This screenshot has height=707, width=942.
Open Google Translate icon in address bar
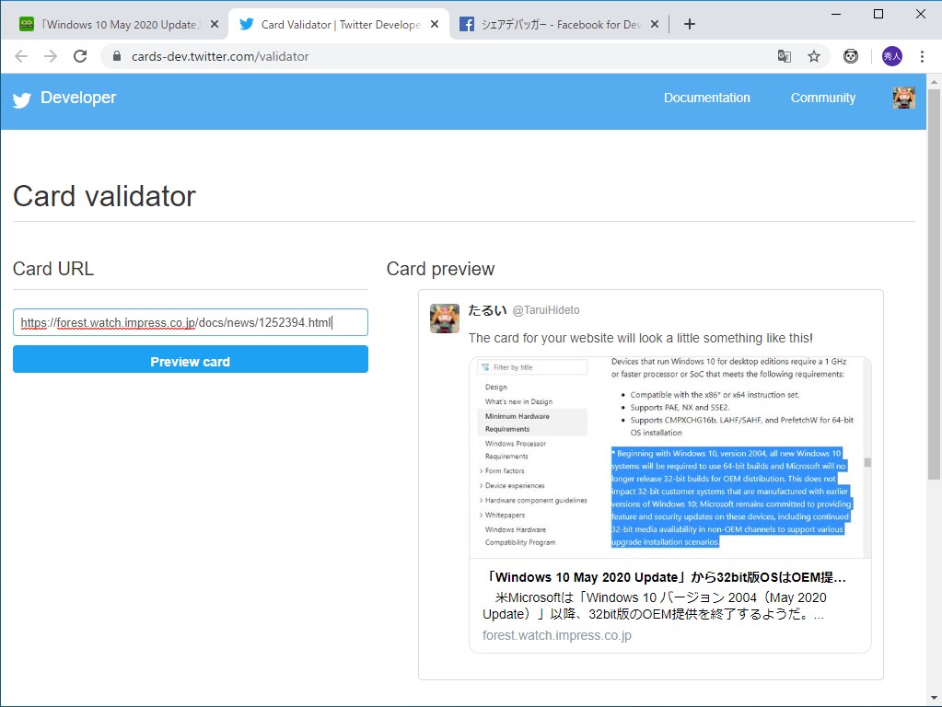pos(784,56)
